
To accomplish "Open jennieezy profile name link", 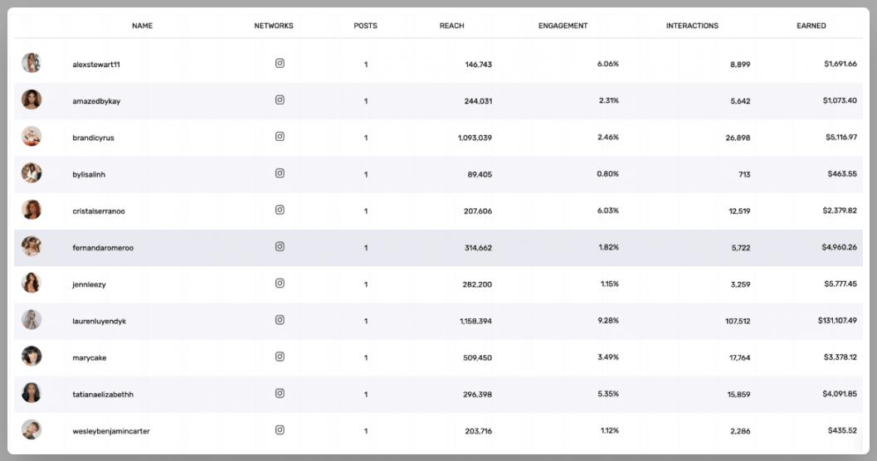I will [x=89, y=284].
